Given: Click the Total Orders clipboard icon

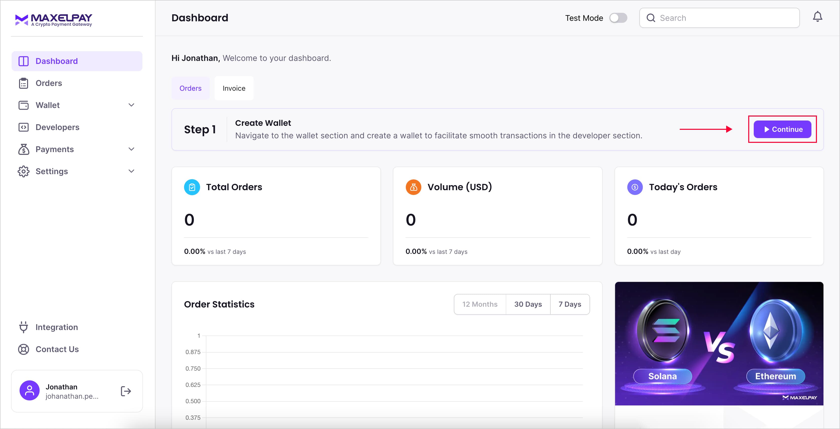Looking at the screenshot, I should click(x=192, y=187).
